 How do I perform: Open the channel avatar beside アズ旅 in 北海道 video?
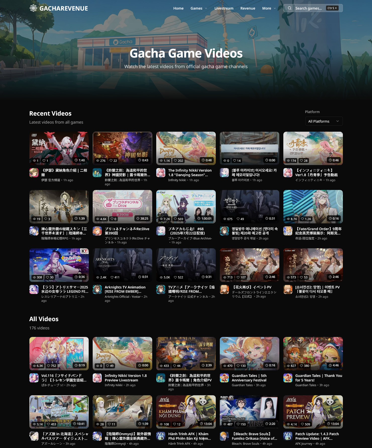pos(34,436)
